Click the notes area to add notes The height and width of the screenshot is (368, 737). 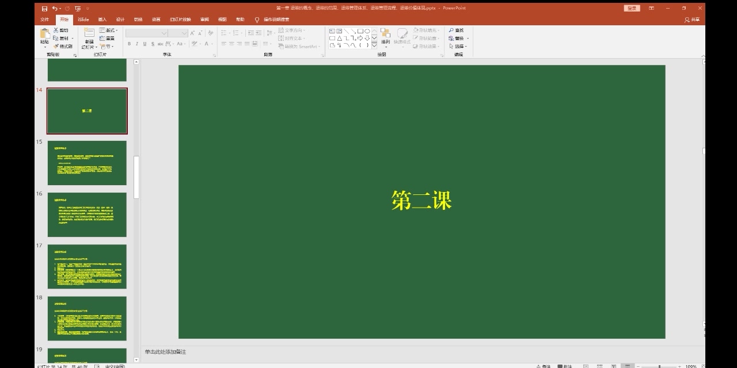tap(423, 352)
